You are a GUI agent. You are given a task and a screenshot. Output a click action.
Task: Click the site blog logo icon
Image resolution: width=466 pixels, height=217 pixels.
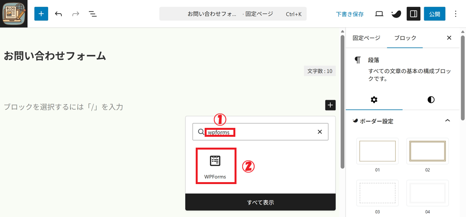(x=14, y=14)
